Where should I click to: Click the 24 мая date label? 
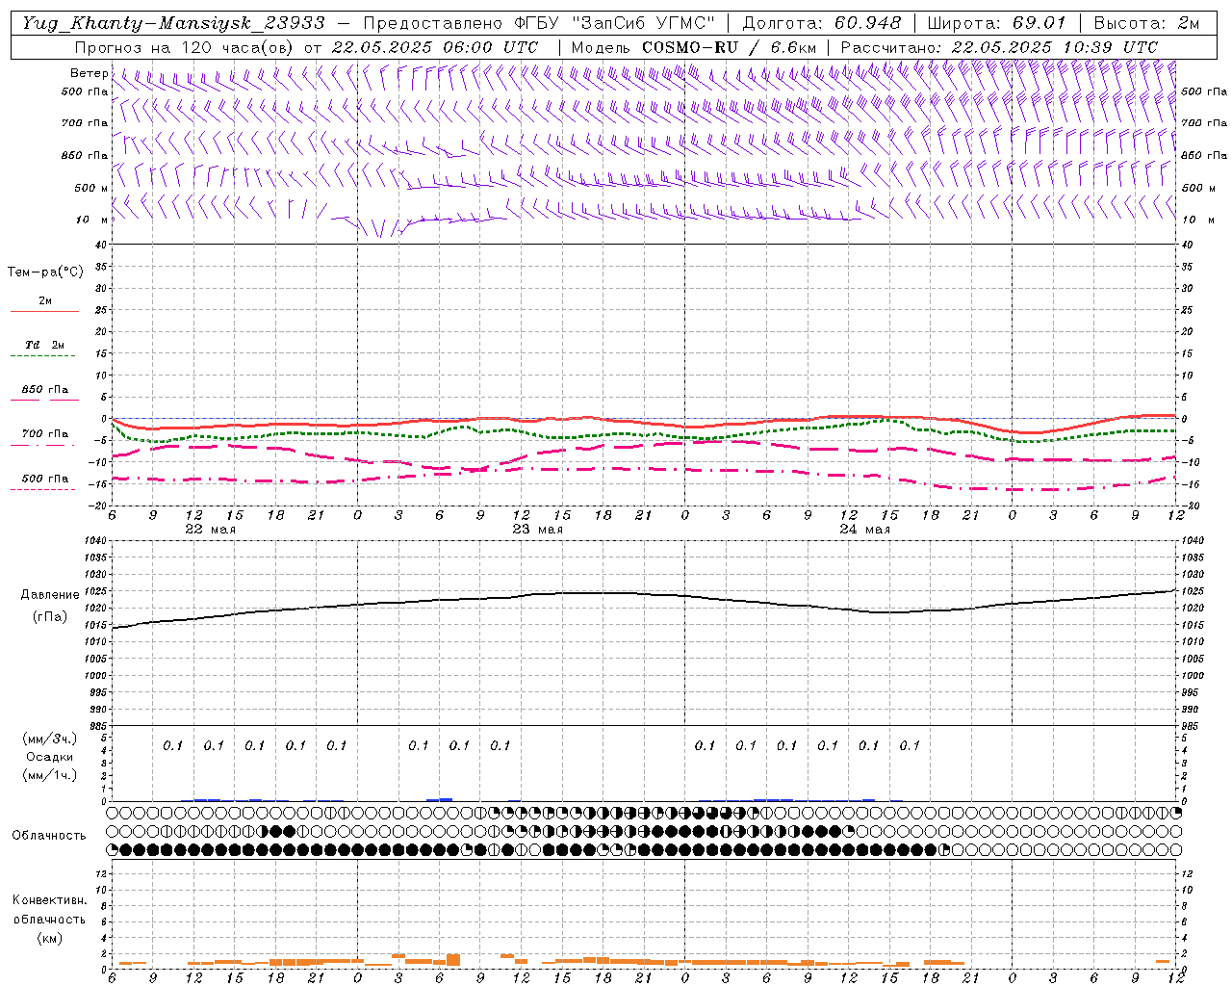(864, 530)
